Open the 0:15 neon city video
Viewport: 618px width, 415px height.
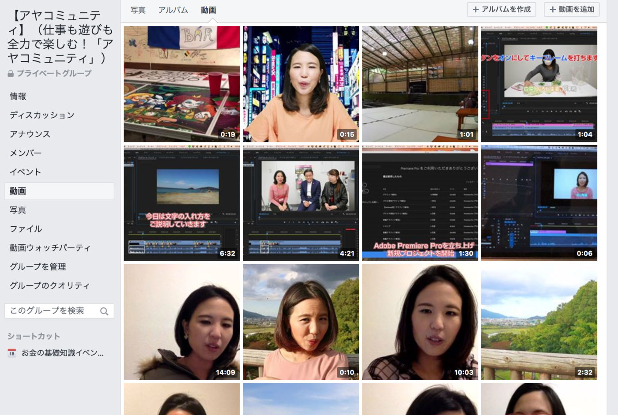click(301, 84)
